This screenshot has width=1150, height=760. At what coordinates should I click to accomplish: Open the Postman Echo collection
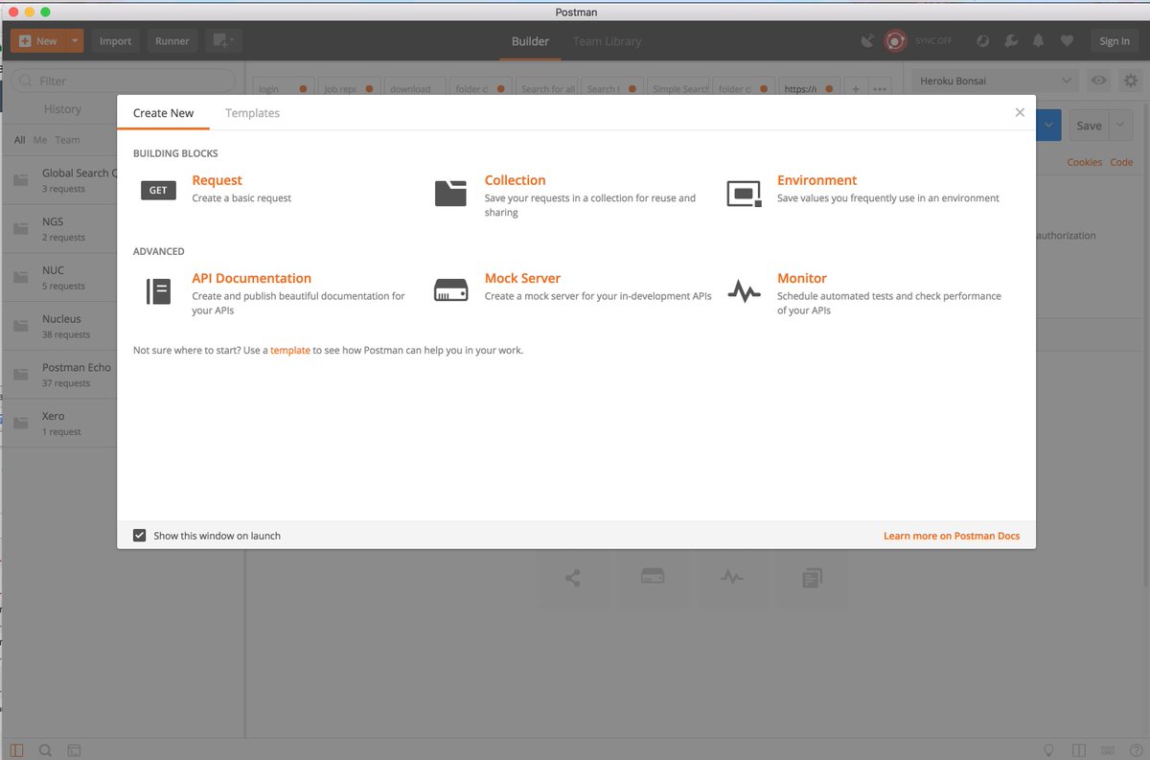tap(61, 375)
